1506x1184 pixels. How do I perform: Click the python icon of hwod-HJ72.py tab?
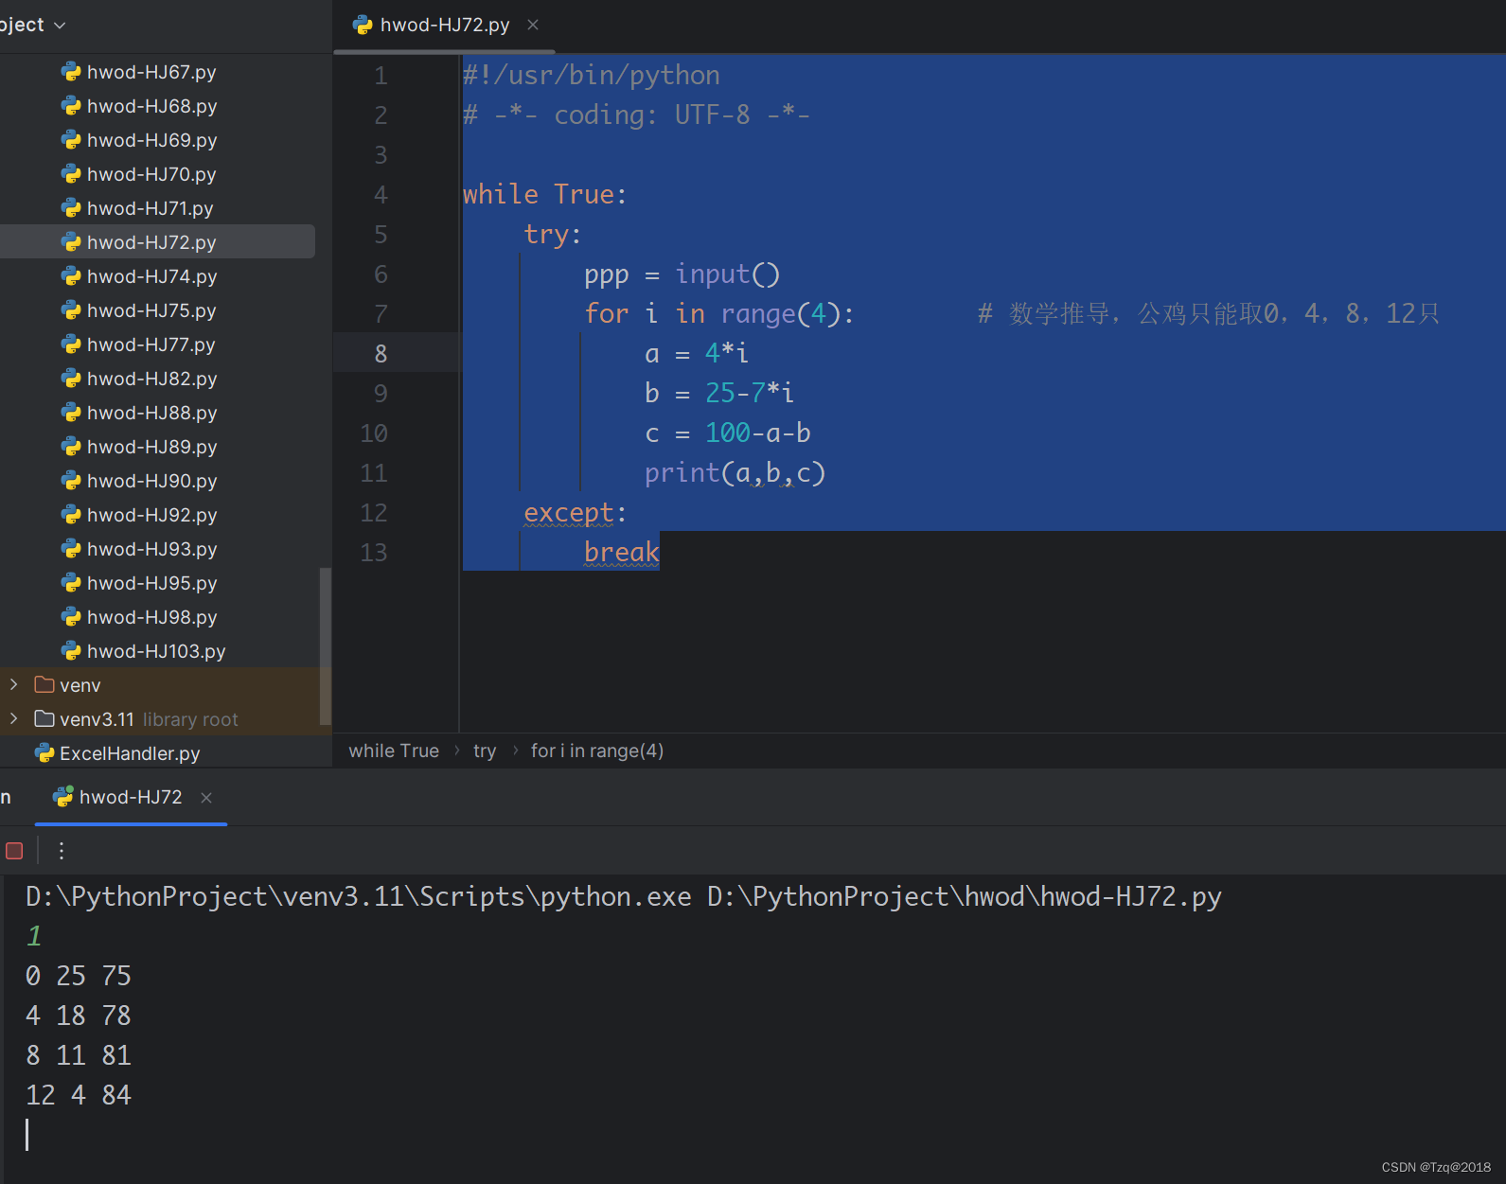click(363, 26)
